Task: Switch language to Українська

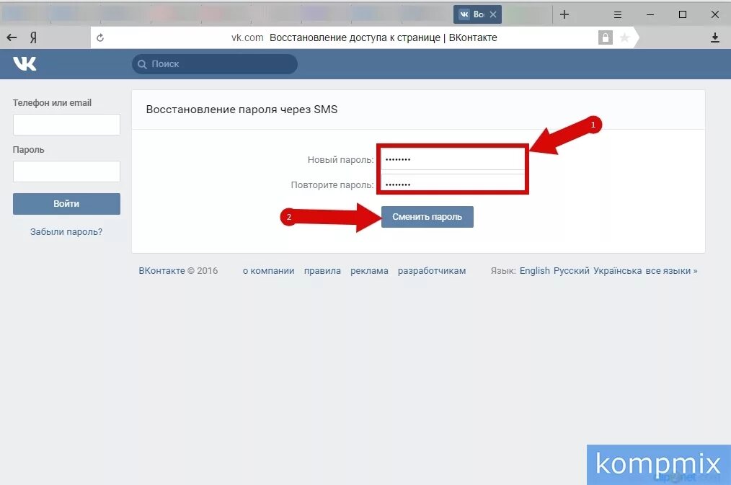Action: [617, 271]
